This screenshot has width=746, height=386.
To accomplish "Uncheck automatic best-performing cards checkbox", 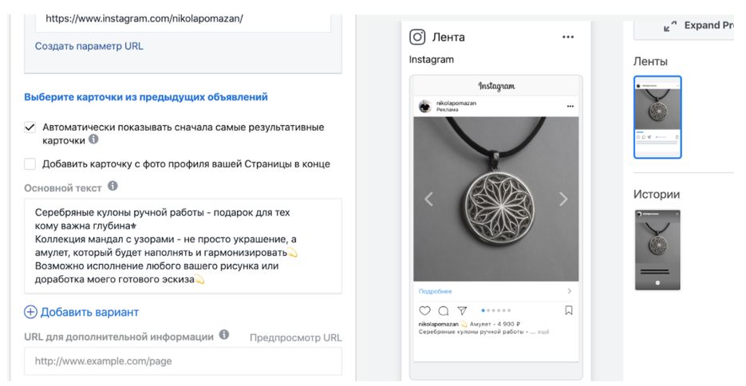I will [30, 127].
